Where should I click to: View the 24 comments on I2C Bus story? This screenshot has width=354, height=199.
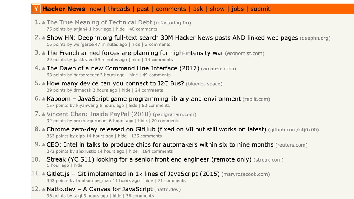[149, 90]
